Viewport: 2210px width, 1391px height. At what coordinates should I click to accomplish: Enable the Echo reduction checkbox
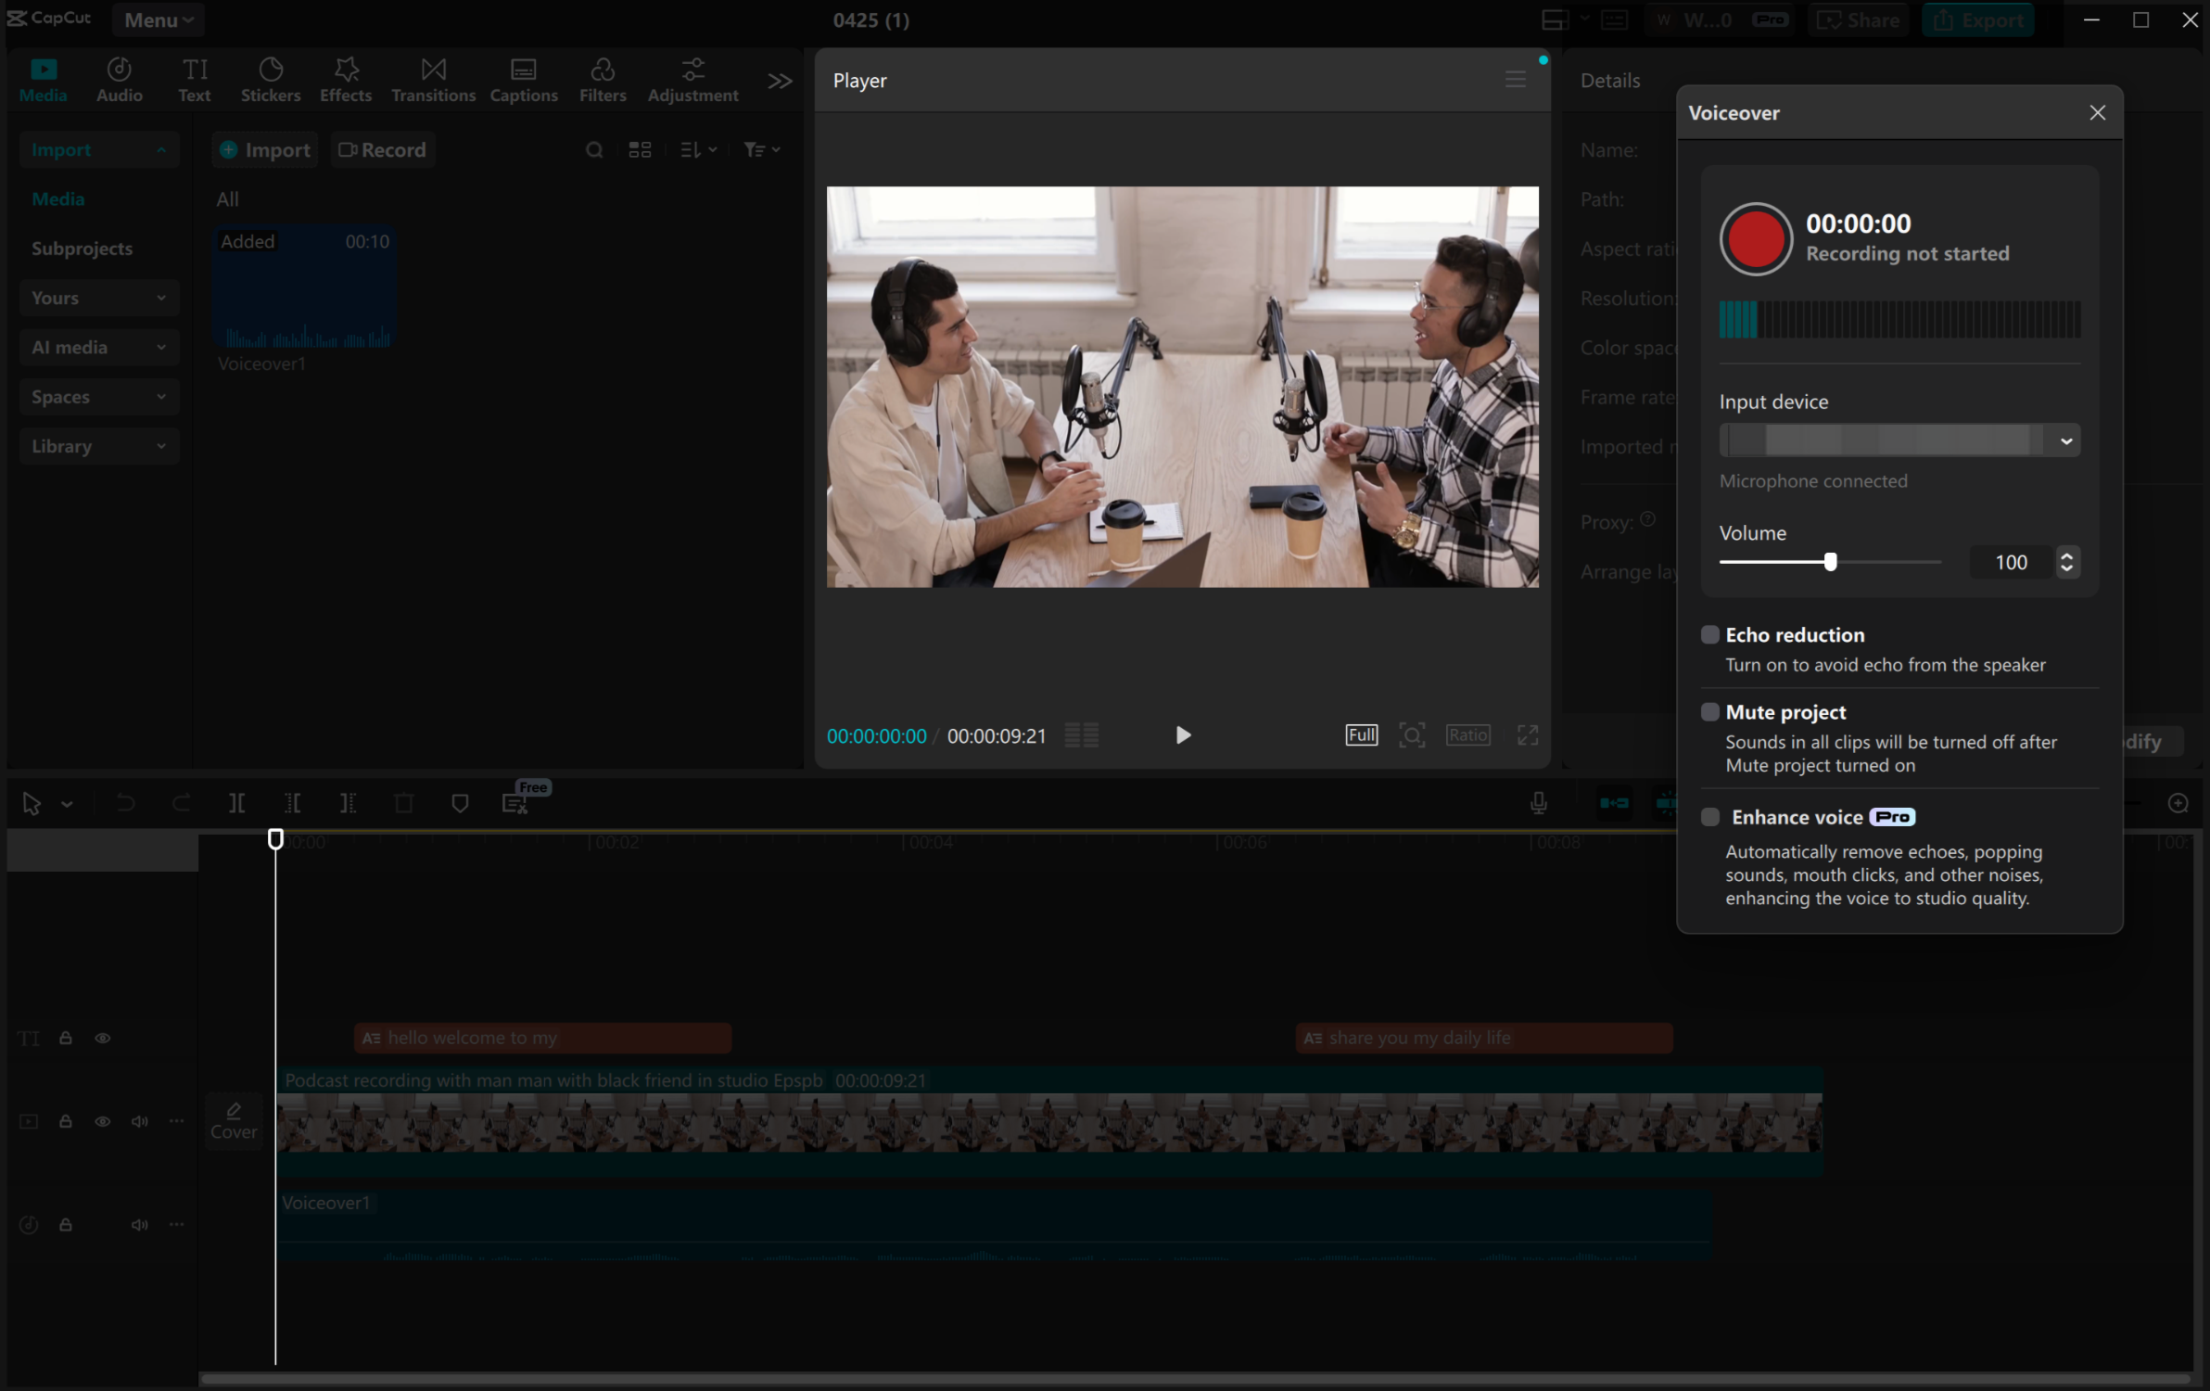pos(1709,635)
